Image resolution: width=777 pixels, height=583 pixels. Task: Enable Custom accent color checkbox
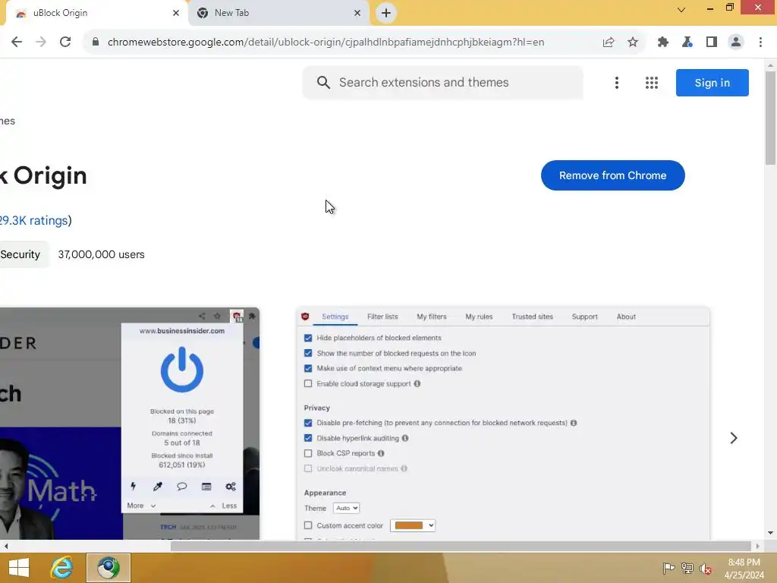[x=308, y=525]
